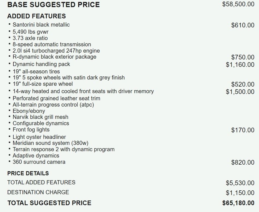The image size is (259, 212).
Task: Select the Meridian sound system (380w) item
Action: (x=50, y=143)
